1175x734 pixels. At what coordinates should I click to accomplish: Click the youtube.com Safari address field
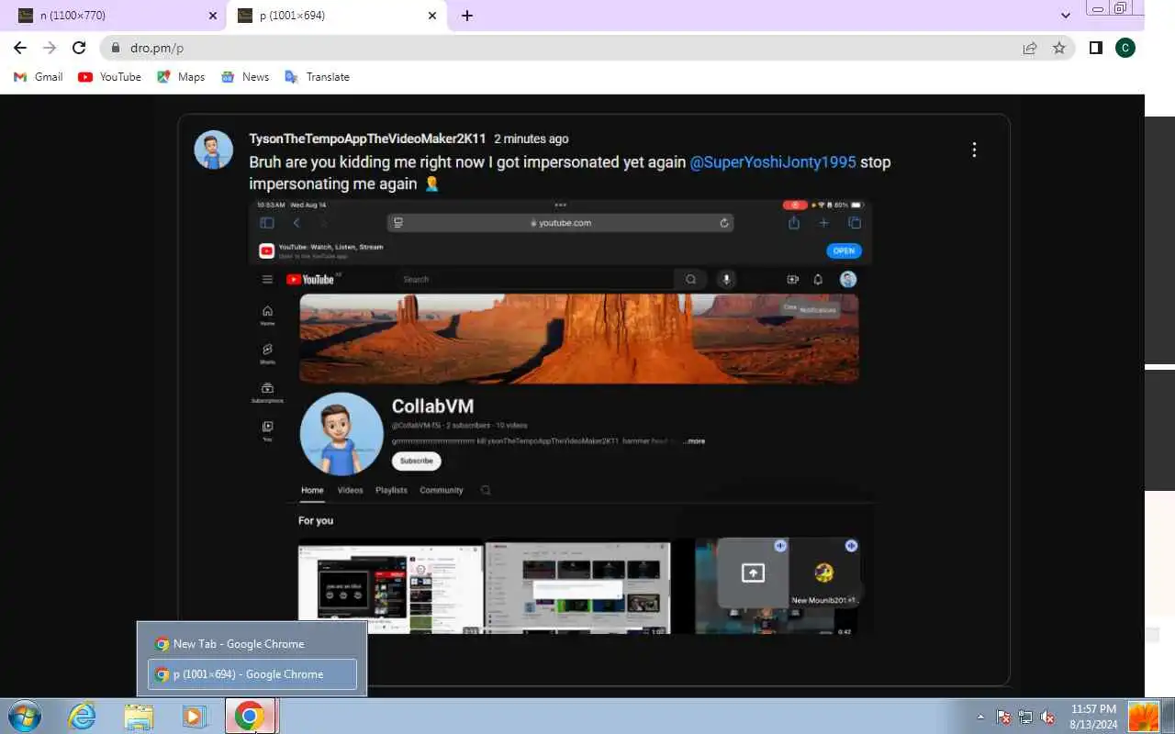click(x=560, y=223)
